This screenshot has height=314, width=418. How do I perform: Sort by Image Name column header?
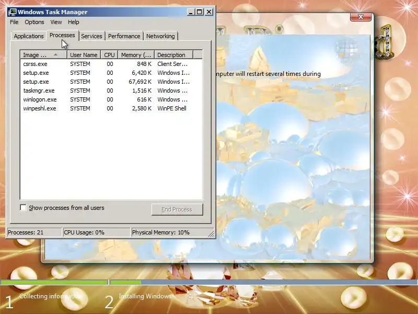(44, 55)
